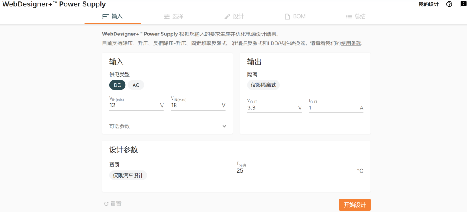
Task: Click the 开始设计 button
Action: 355,205
